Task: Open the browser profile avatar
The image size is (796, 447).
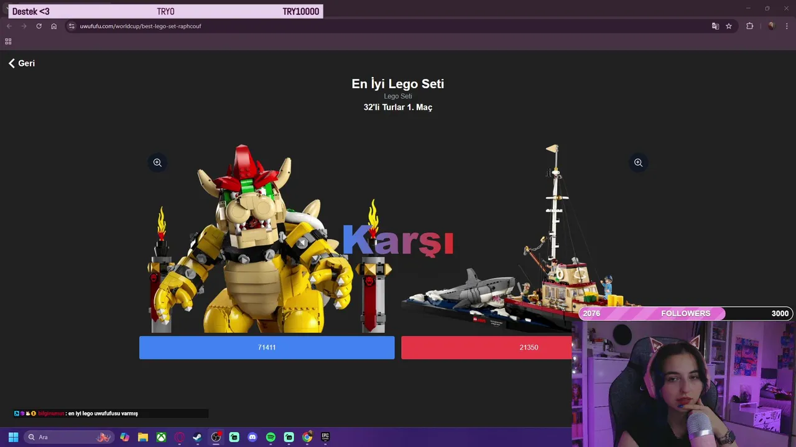Action: [x=771, y=26]
